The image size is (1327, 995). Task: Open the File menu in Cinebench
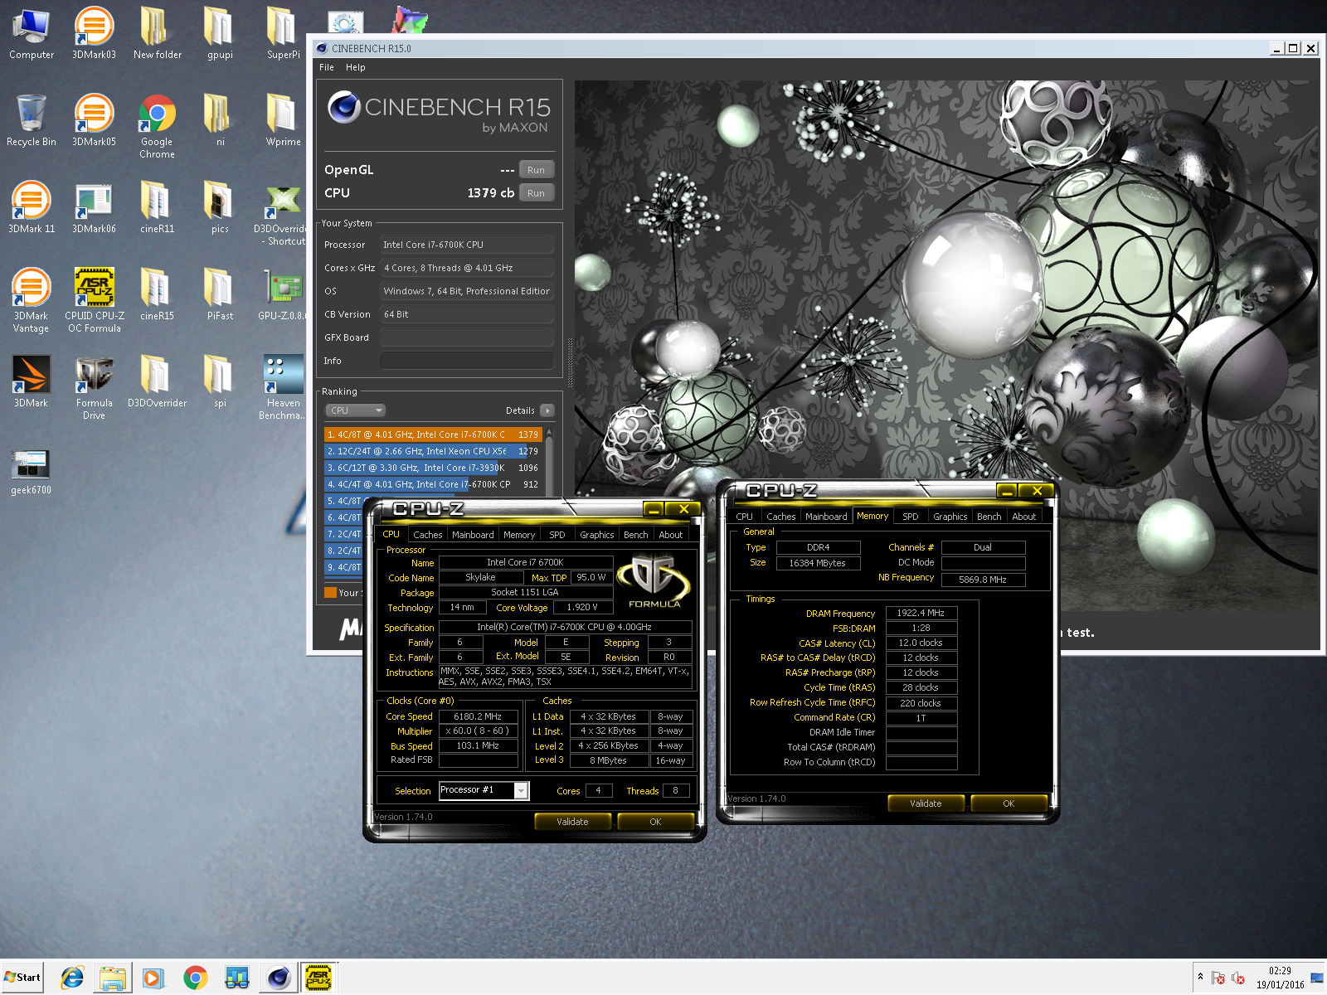[x=327, y=67]
